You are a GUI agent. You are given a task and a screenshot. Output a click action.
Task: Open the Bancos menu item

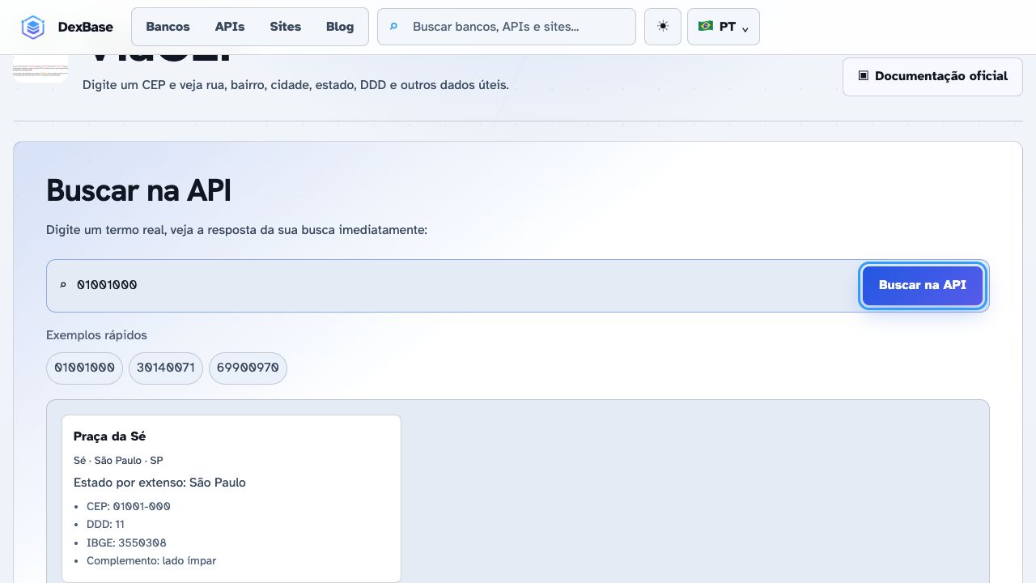(168, 27)
